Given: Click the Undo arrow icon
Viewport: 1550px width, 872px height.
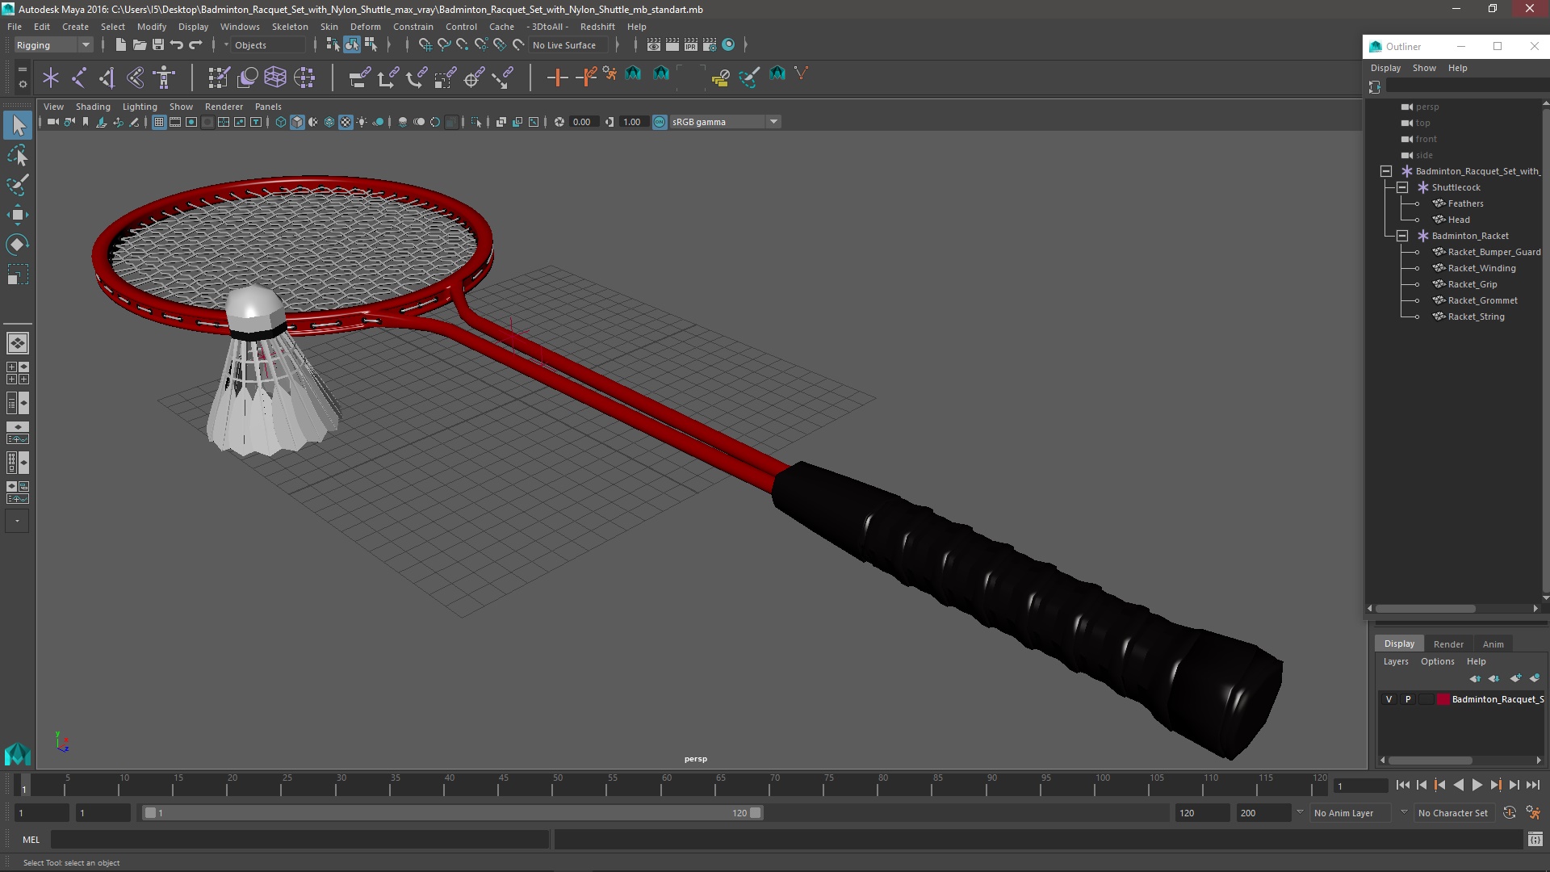Looking at the screenshot, I should click(x=177, y=45).
